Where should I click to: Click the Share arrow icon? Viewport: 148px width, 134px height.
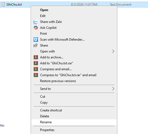pos(36,45)
